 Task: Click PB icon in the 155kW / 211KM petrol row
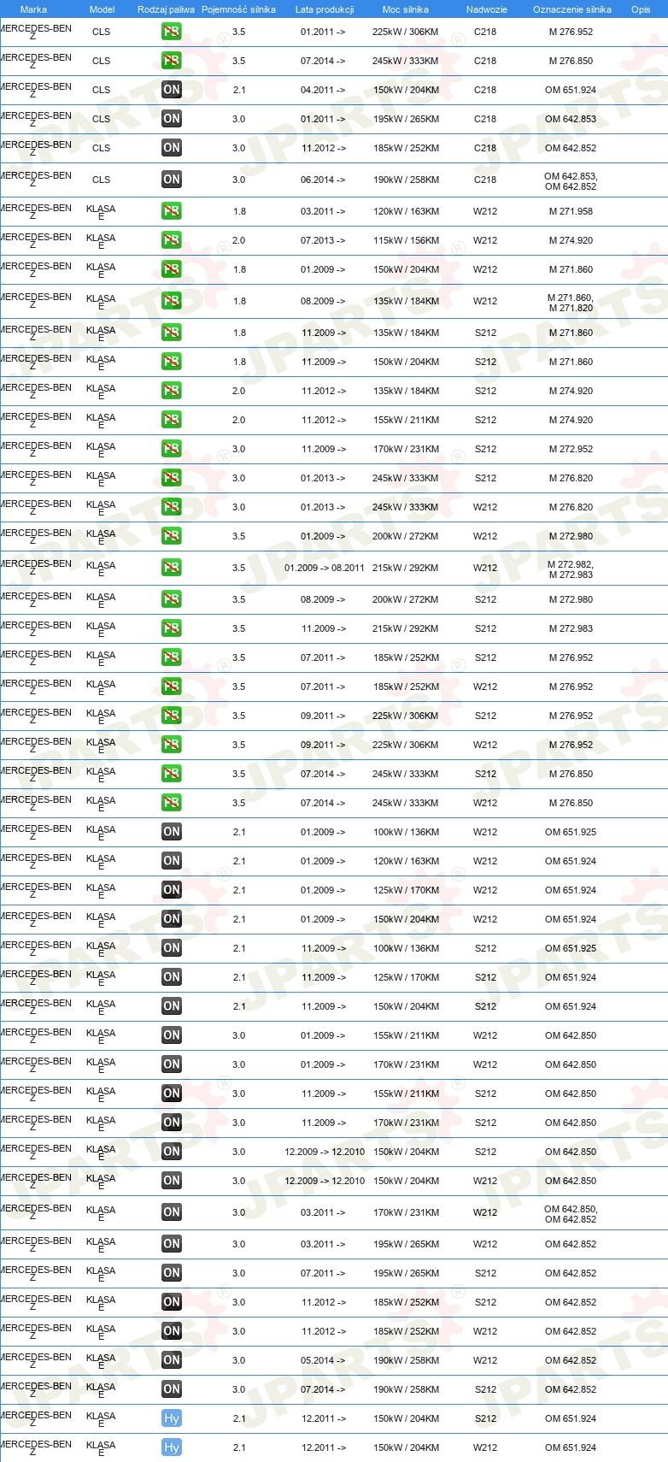point(172,420)
